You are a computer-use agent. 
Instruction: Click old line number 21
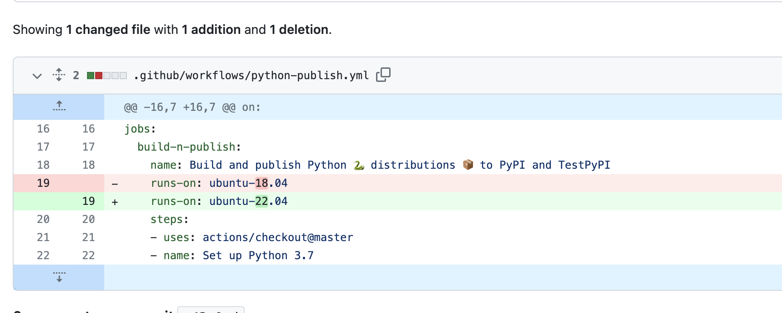click(43, 237)
